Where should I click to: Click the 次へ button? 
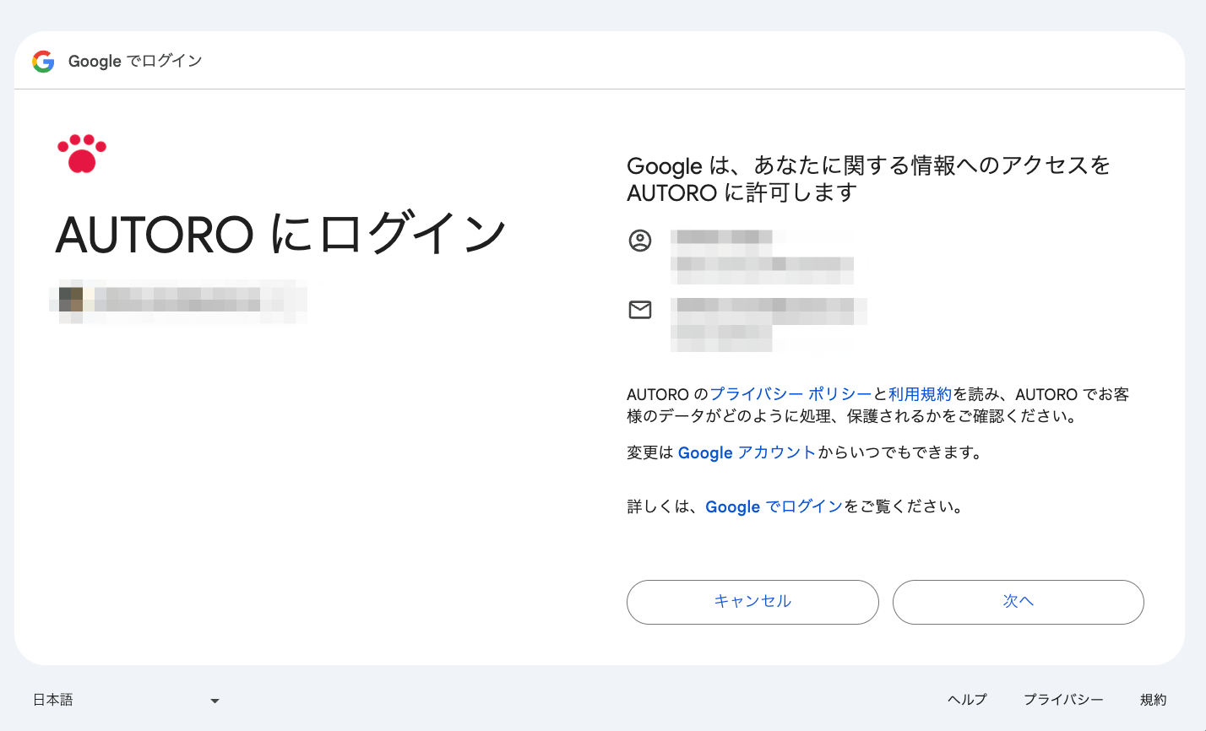(1018, 602)
